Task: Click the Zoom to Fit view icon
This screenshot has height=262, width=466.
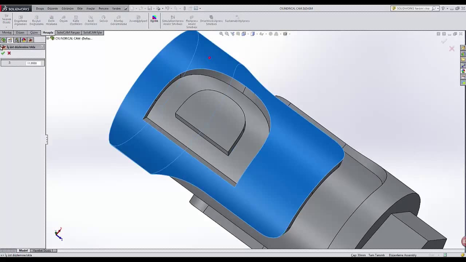Action: 221,34
